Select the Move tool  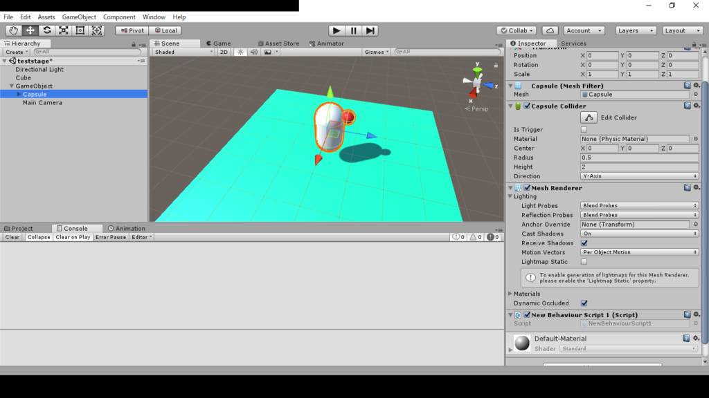point(30,30)
